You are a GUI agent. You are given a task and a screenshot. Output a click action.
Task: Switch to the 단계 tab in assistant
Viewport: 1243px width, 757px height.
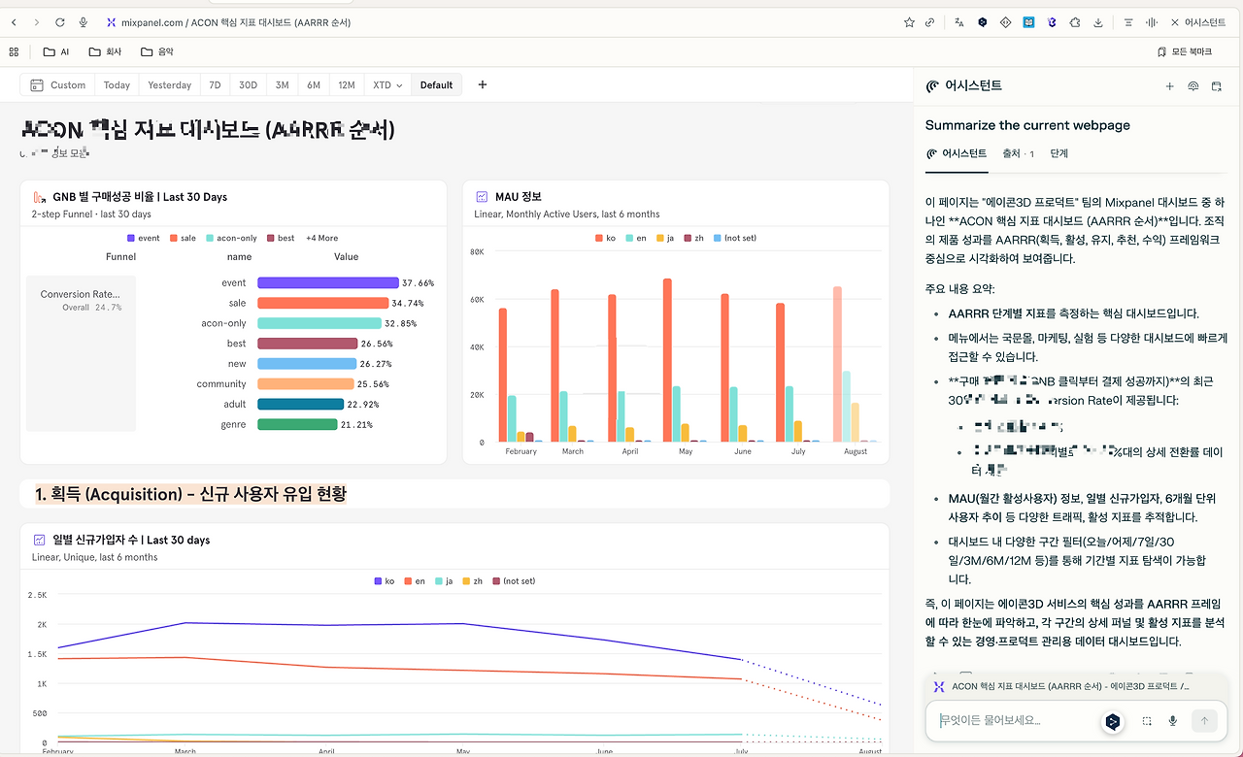(x=1058, y=153)
